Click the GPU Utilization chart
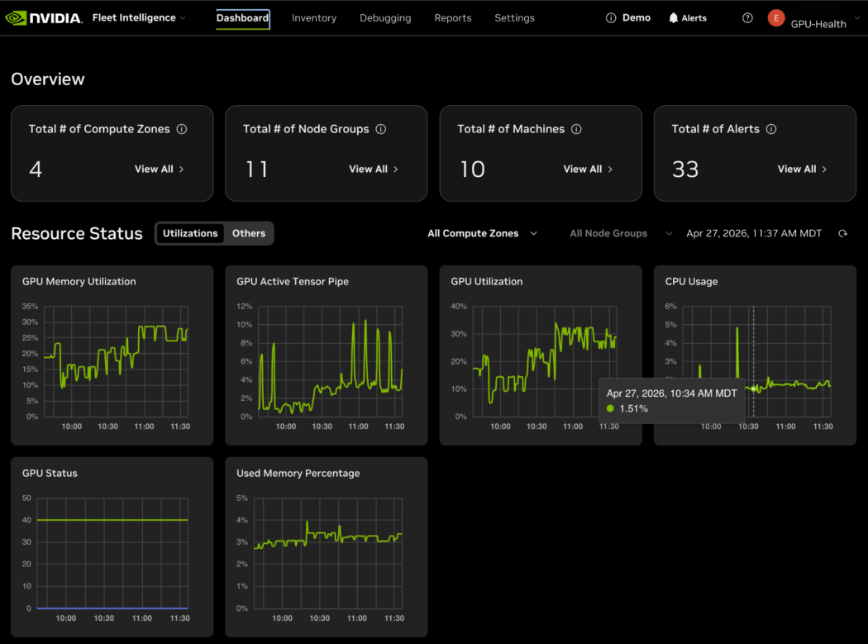Screen dimensions: 868x644 pos(541,361)
